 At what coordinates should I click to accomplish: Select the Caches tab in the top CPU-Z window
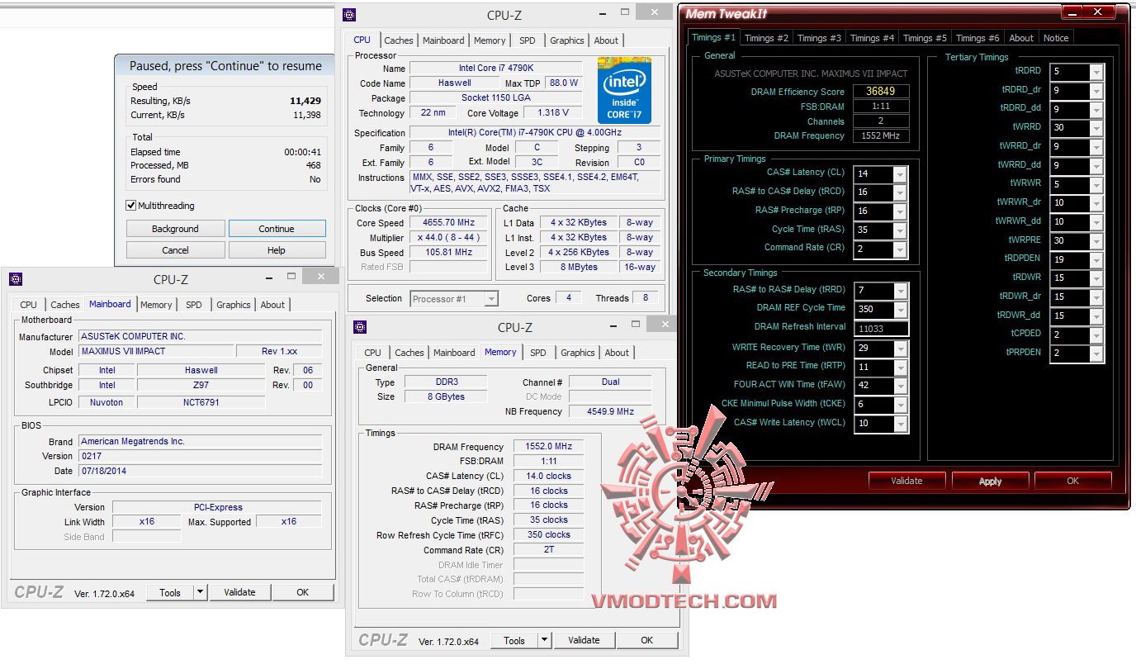(399, 40)
